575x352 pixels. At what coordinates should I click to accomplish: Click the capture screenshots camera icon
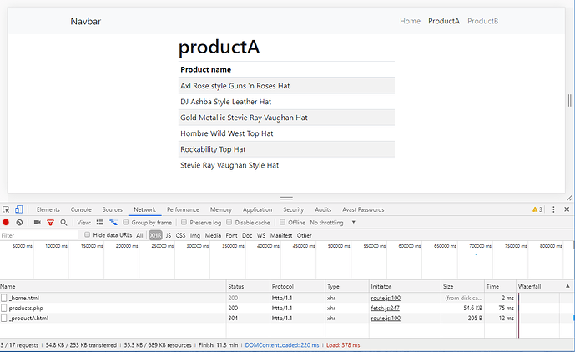(37, 223)
